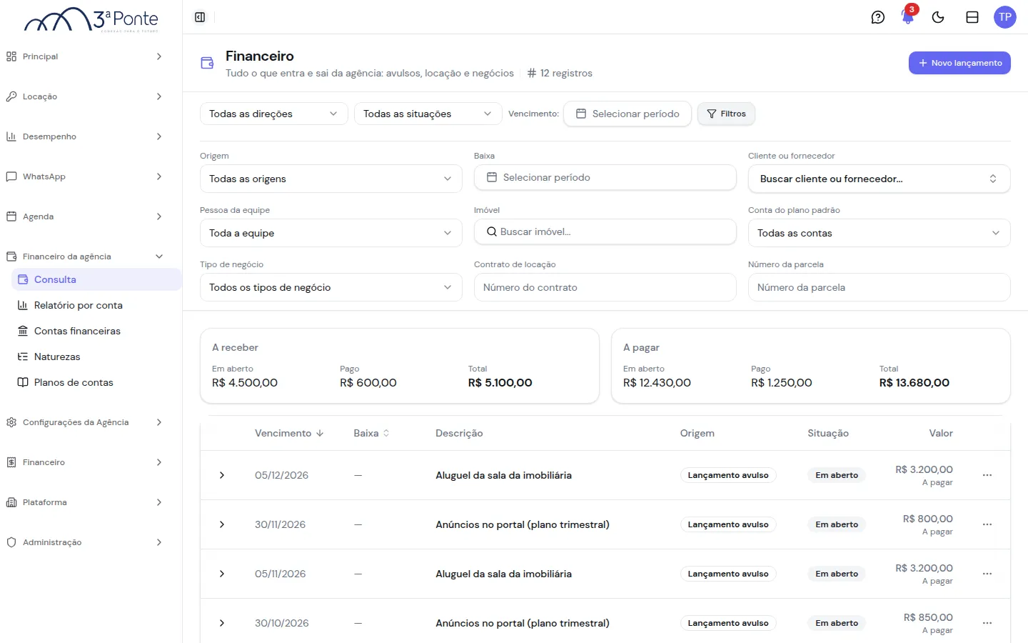This screenshot has width=1028, height=643.
Task: Open Buscar cliente ou fornecedor combobox
Action: [880, 179]
